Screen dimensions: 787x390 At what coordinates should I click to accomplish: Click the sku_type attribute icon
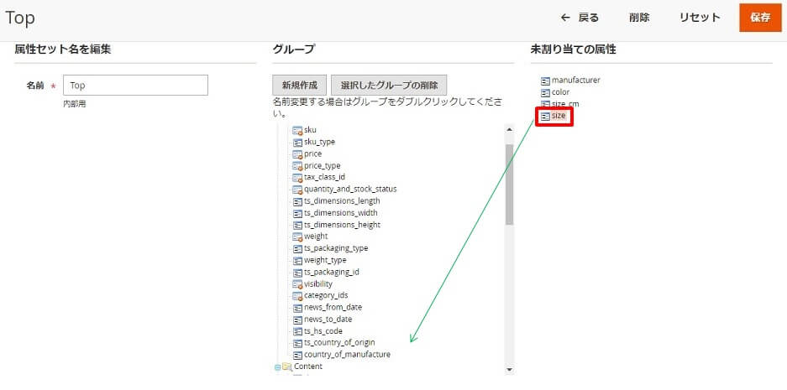(297, 143)
